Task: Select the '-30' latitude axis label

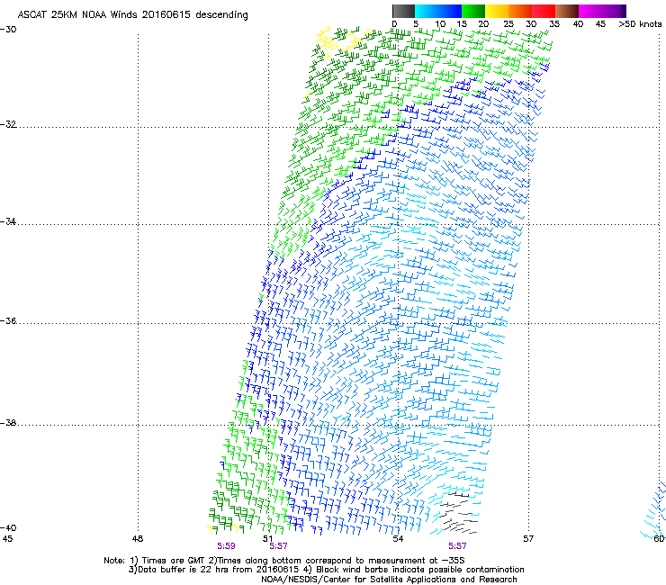Action: pos(8,30)
